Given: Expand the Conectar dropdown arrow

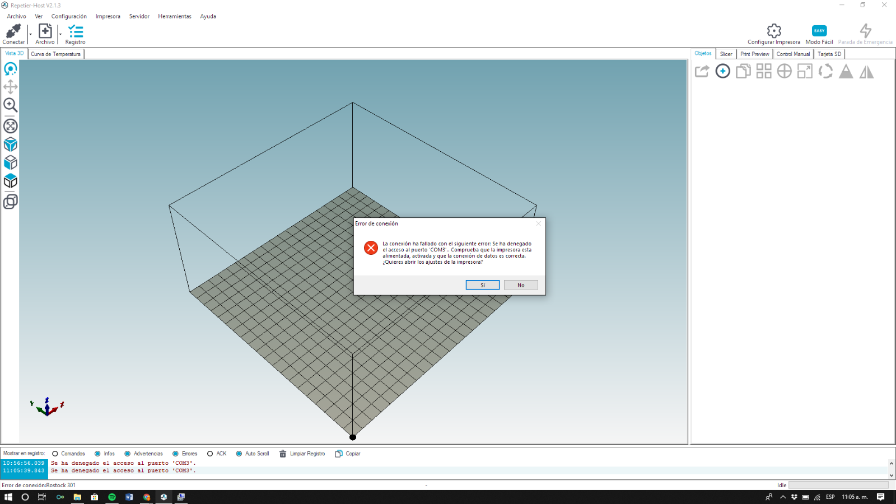Looking at the screenshot, I should coord(30,35).
